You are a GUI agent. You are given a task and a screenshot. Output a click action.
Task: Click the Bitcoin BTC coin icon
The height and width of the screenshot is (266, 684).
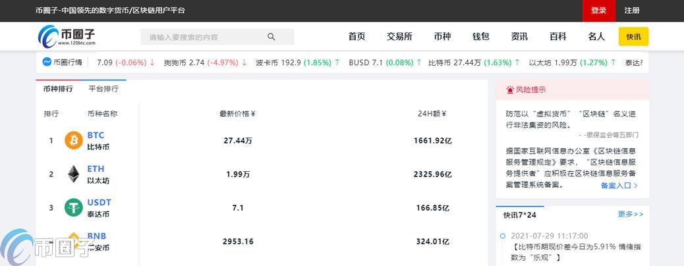click(x=74, y=140)
